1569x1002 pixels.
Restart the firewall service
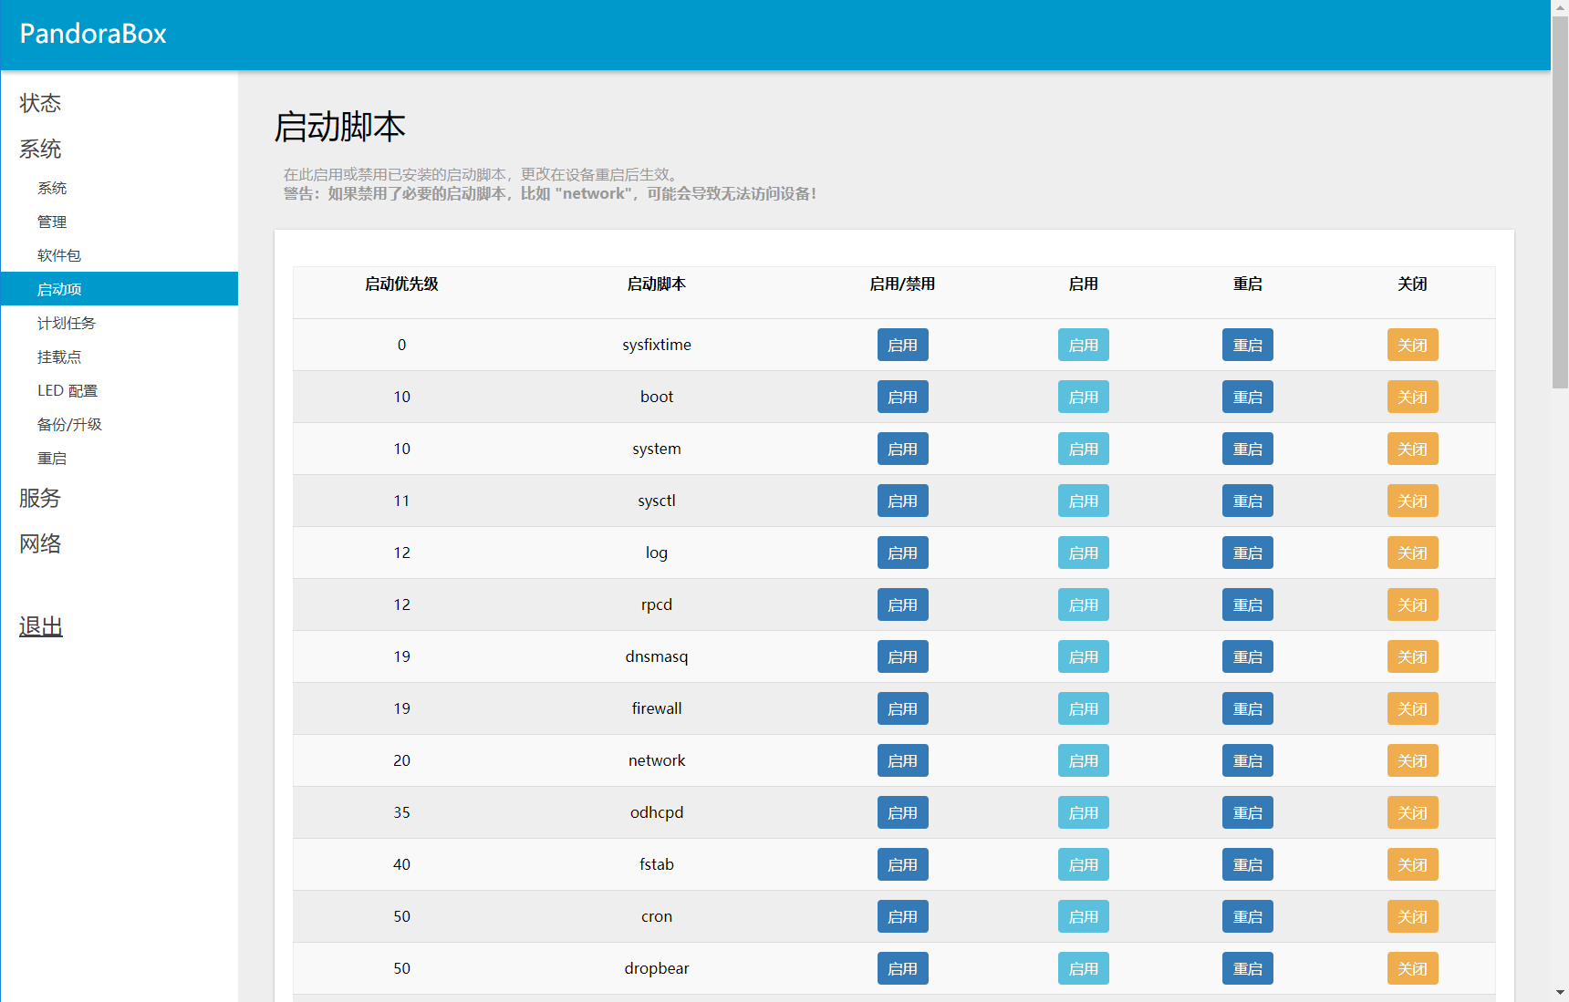(1247, 708)
